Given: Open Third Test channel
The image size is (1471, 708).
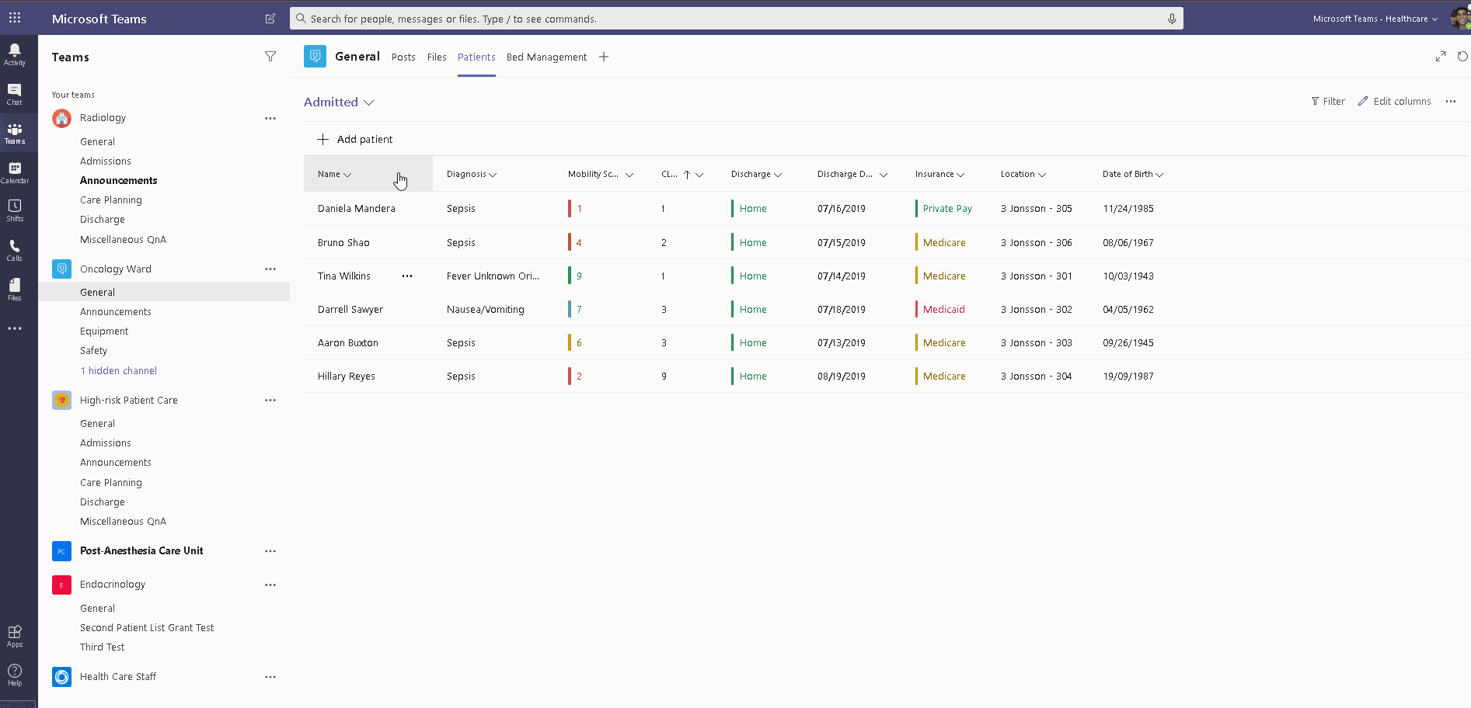Looking at the screenshot, I should click(x=102, y=647).
